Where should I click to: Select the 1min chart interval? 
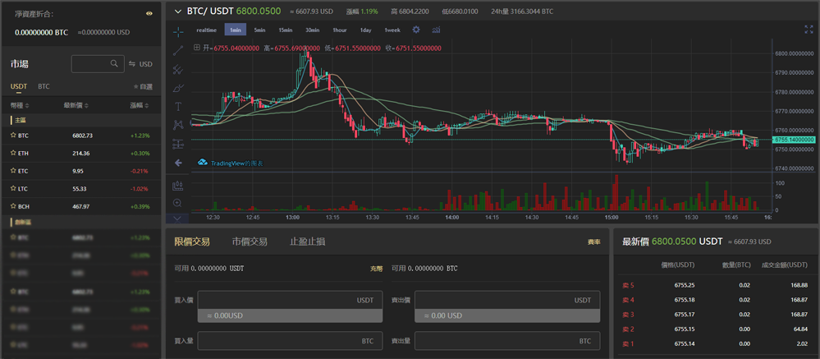236,30
